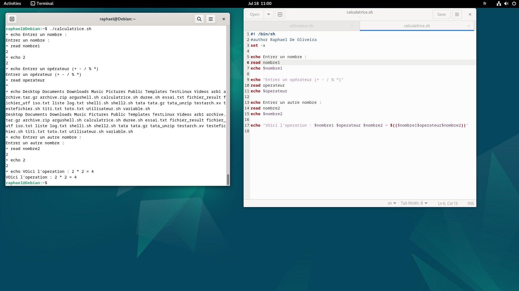Screen dimensions: 519x291
Task: Create a new document in gedit
Action: pos(280,14)
